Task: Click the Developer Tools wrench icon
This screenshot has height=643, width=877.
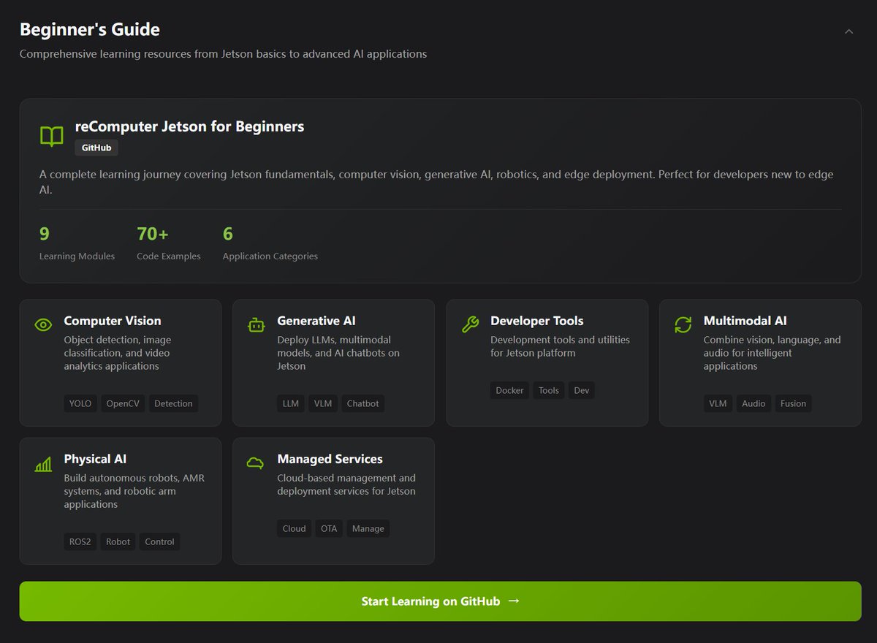Action: click(x=470, y=324)
